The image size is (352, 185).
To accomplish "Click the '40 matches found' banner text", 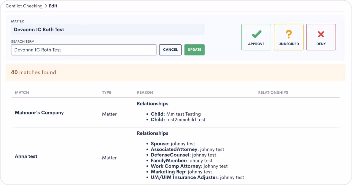I will coord(33,72).
